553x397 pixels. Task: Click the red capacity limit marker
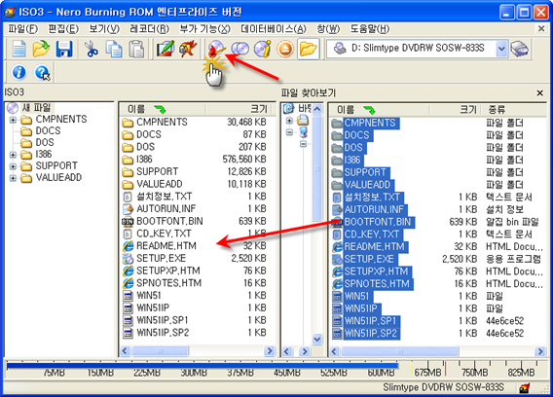point(445,368)
